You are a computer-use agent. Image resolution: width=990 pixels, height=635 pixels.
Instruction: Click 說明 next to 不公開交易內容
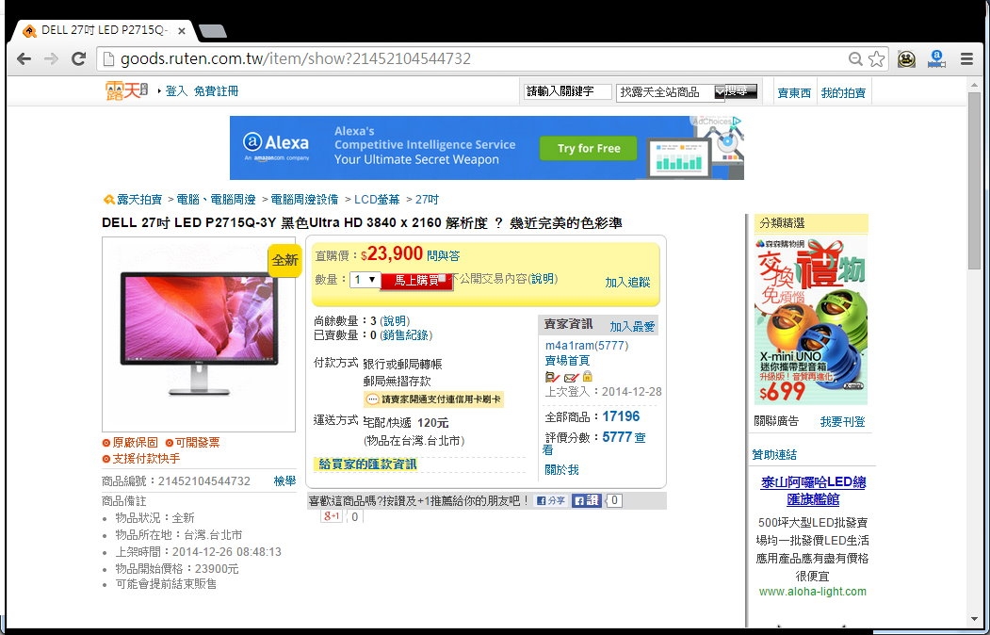pos(543,278)
